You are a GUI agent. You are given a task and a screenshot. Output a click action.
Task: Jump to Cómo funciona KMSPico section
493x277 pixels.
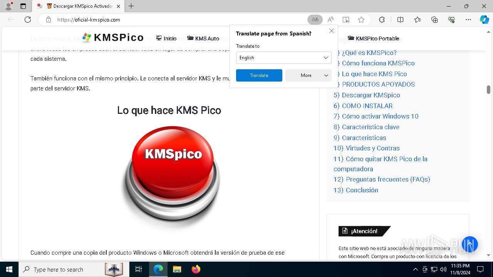378,63
